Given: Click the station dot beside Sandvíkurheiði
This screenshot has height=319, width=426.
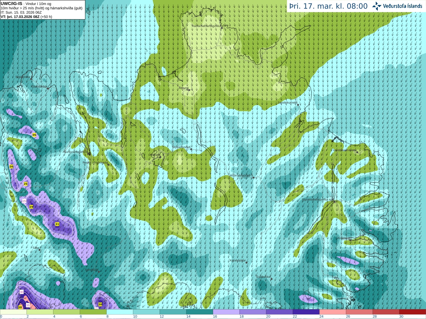Looking at the screenshot, I should click(298, 105).
